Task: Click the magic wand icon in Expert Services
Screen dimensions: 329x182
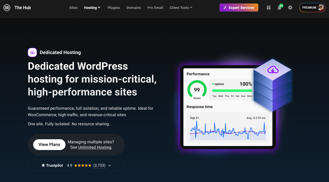Action: [225, 8]
